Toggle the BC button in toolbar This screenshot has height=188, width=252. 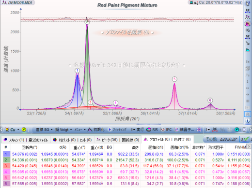pyautogui.click(x=215, y=130)
